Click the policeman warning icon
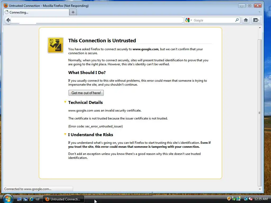This screenshot has height=203, width=271. point(56,45)
